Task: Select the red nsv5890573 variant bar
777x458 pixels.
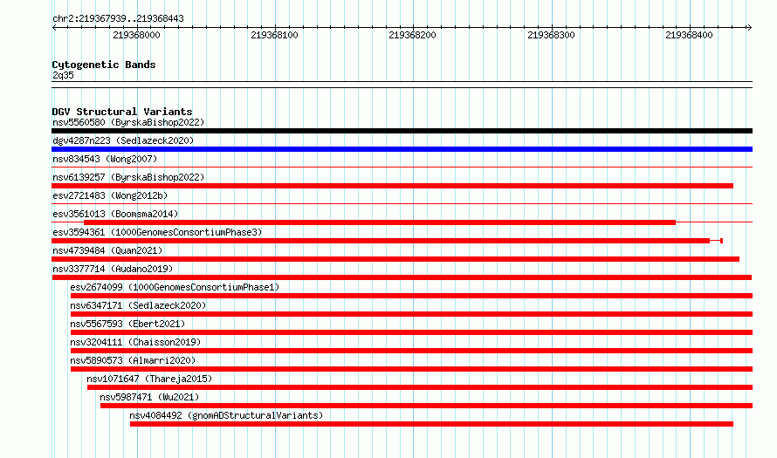Action: coord(411,369)
